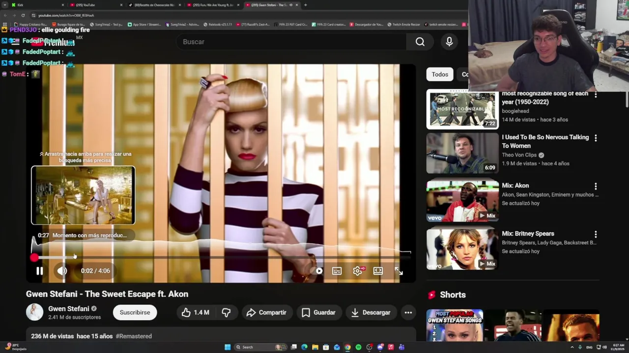Select the Todos filter chip
The width and height of the screenshot is (629, 353).
(x=440, y=75)
